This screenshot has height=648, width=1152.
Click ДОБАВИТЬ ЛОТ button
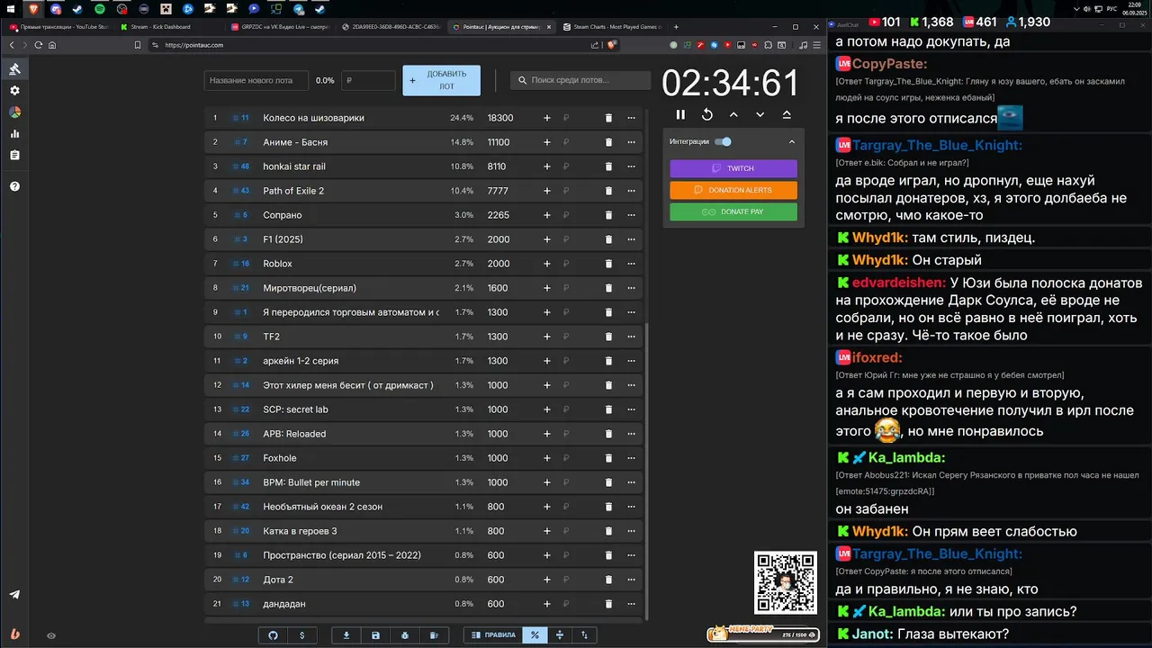tap(441, 80)
